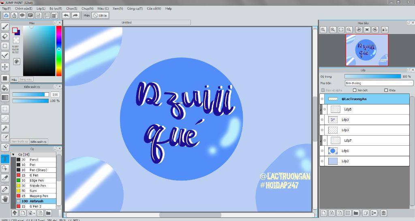Select the rectangular Select tool
Viewport: 415px width, 221px height.
(x=5, y=108)
